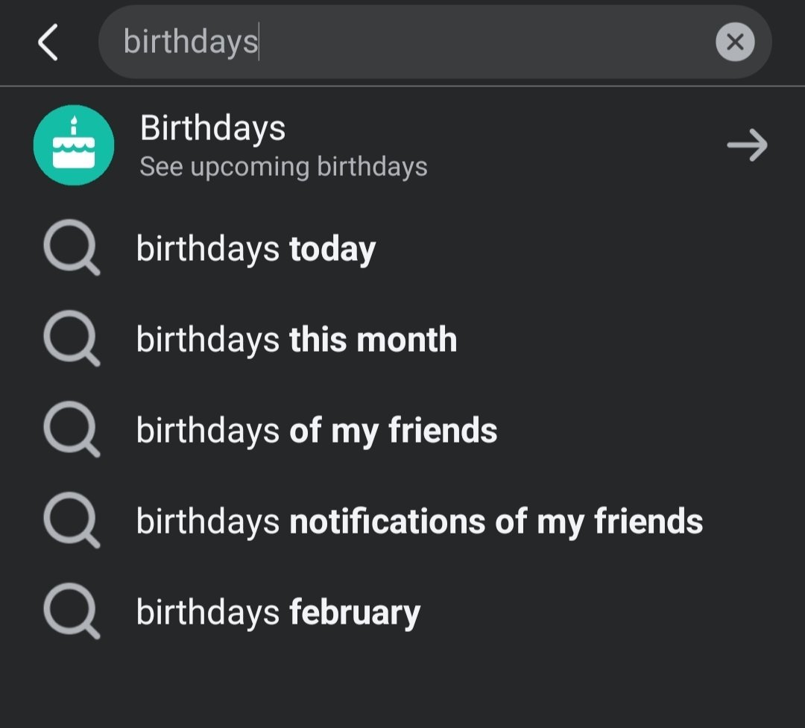
Task: Tap magnifier icon beside birthdays today
Action: pyautogui.click(x=71, y=250)
